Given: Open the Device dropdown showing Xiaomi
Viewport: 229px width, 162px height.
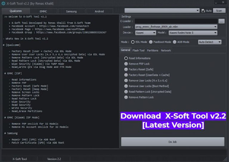Looking at the screenshot, I should [x=146, y=33].
